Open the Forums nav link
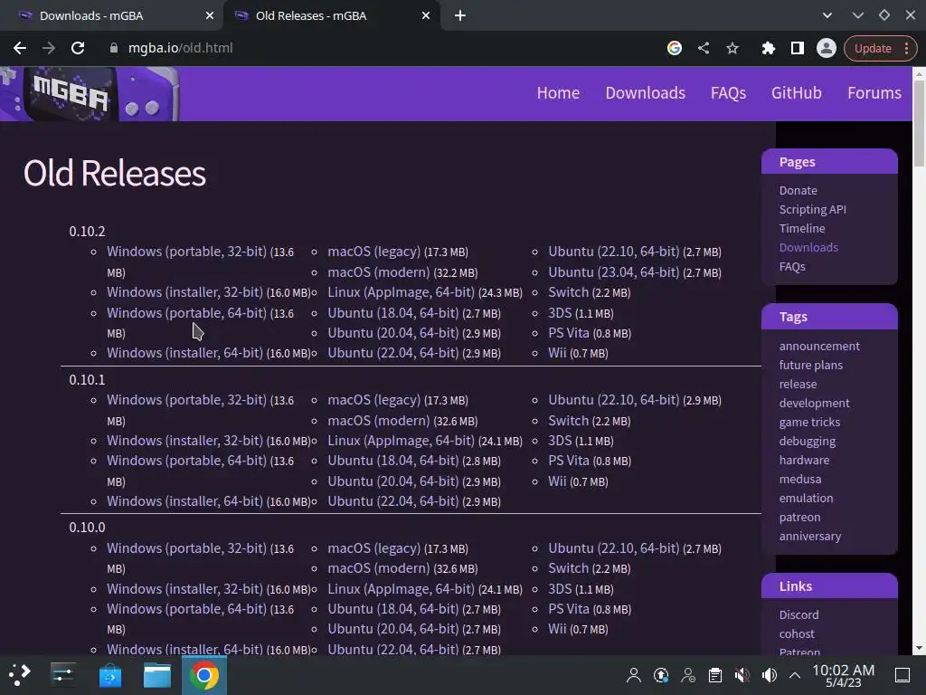This screenshot has width=926, height=695. [874, 93]
